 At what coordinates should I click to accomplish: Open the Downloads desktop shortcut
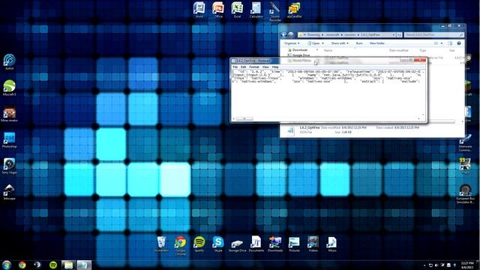click(x=275, y=244)
